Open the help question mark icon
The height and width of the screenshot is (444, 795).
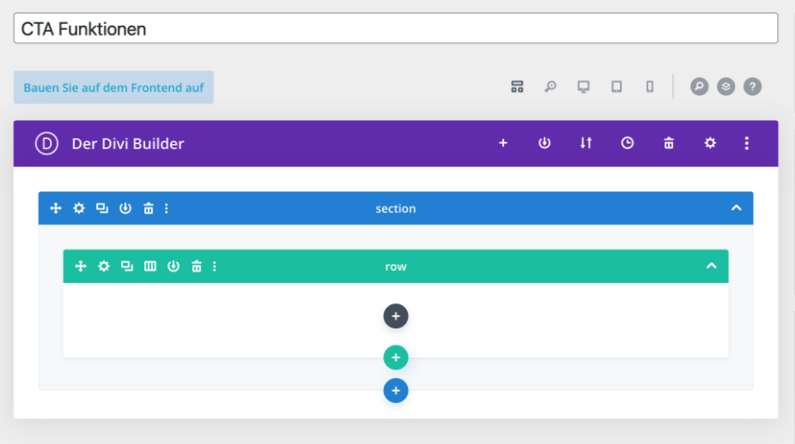tap(752, 87)
